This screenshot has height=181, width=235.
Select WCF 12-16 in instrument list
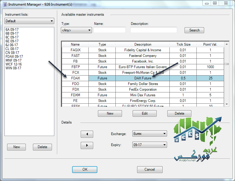[x=14, y=64]
